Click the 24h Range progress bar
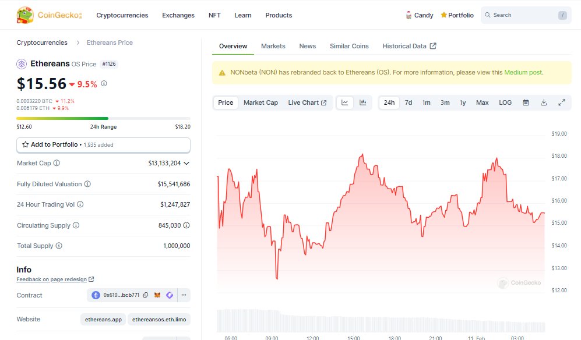The height and width of the screenshot is (340, 581). click(103, 119)
